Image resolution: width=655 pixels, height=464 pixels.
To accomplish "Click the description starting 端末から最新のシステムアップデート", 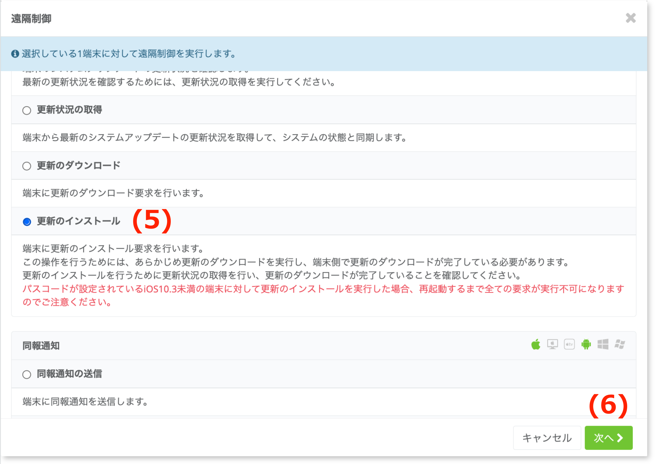I will click(215, 138).
